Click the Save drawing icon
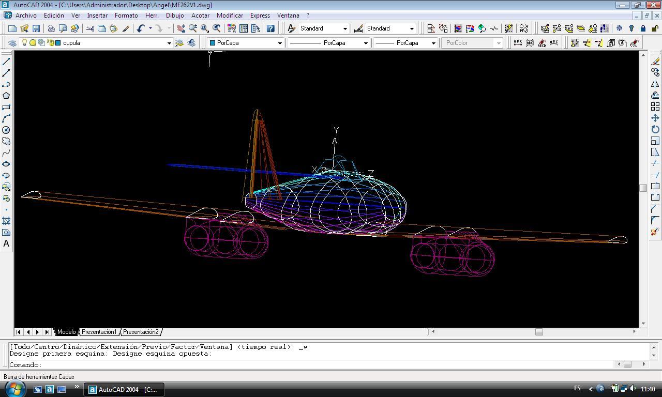The width and height of the screenshot is (662, 397). click(36, 28)
